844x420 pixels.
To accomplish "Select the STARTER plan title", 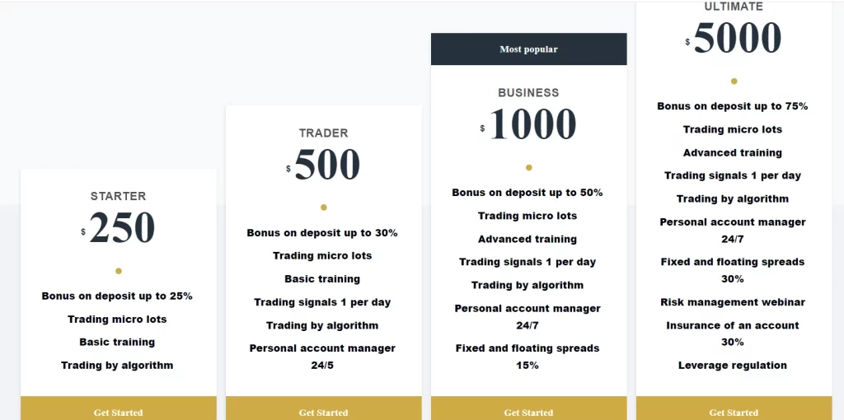I will tap(118, 196).
